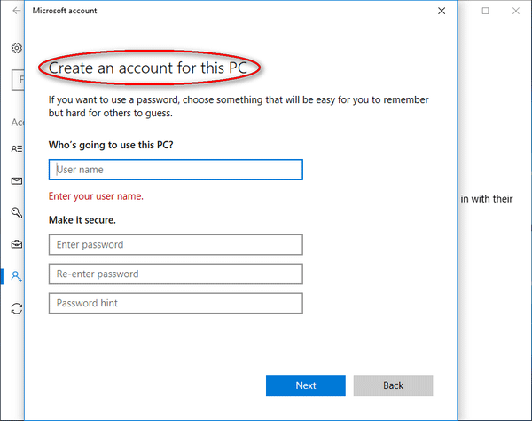Click the Next button
The width and height of the screenshot is (532, 421).
pos(305,385)
